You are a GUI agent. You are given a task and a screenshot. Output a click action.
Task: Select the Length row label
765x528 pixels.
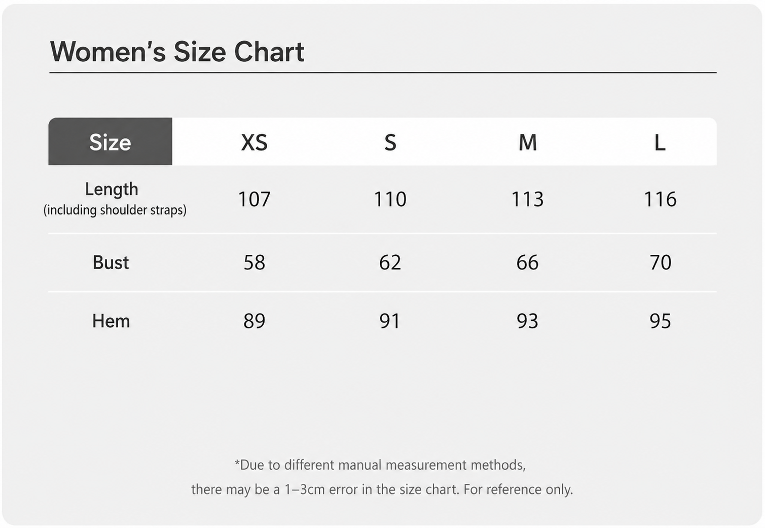112,190
